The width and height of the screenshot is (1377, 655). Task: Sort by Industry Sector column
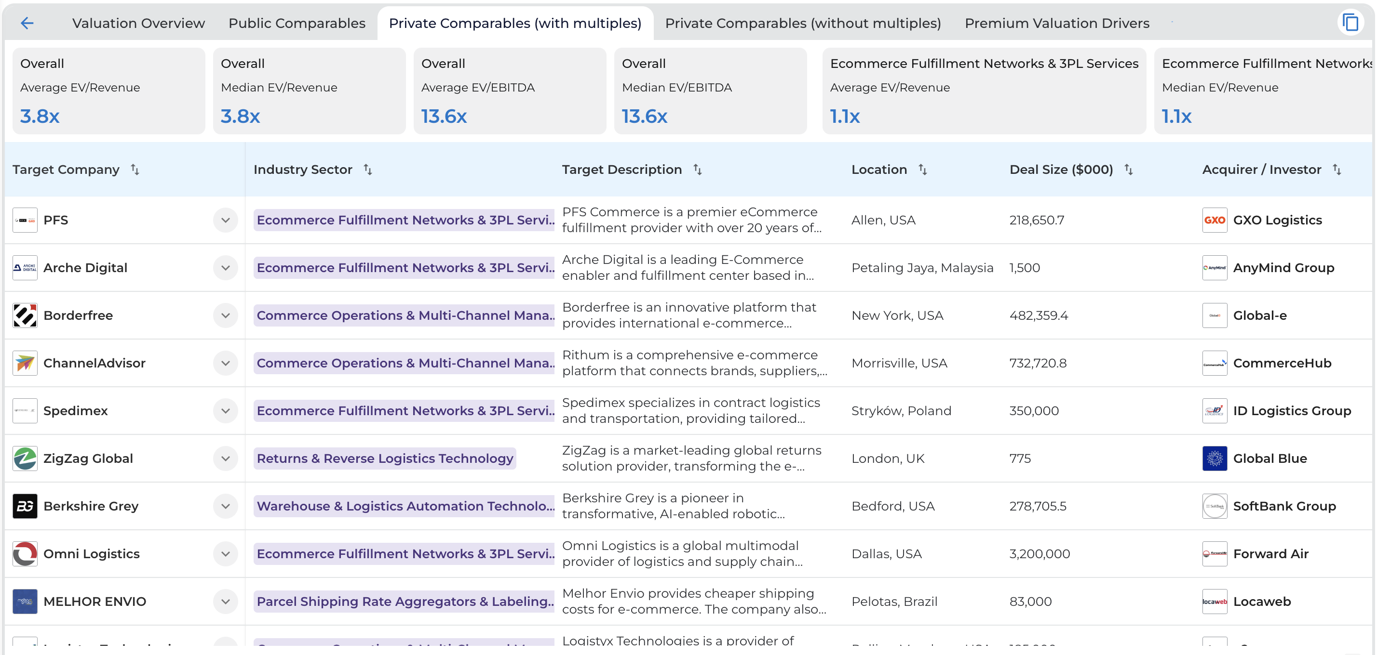368,170
